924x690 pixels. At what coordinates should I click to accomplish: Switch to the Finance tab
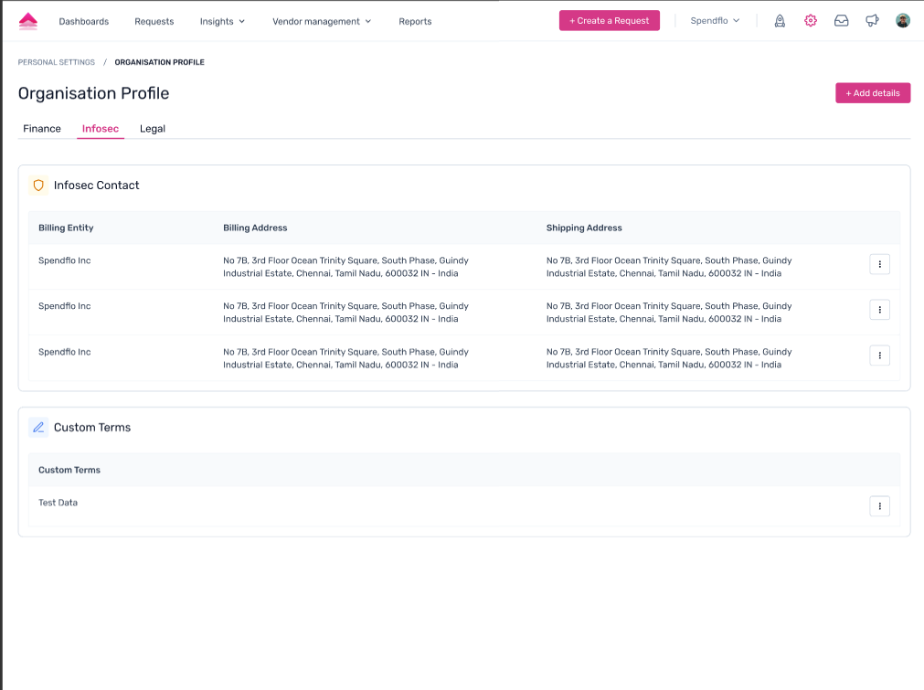(x=42, y=129)
